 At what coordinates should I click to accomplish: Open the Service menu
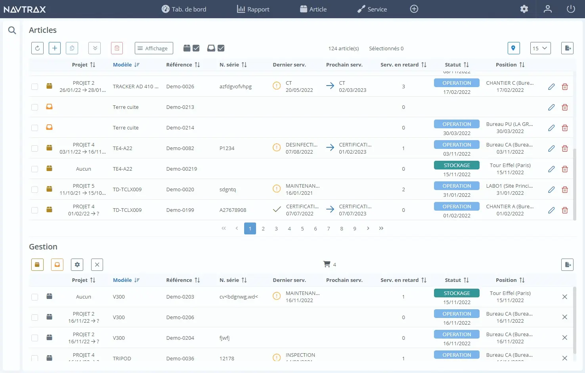coord(372,9)
